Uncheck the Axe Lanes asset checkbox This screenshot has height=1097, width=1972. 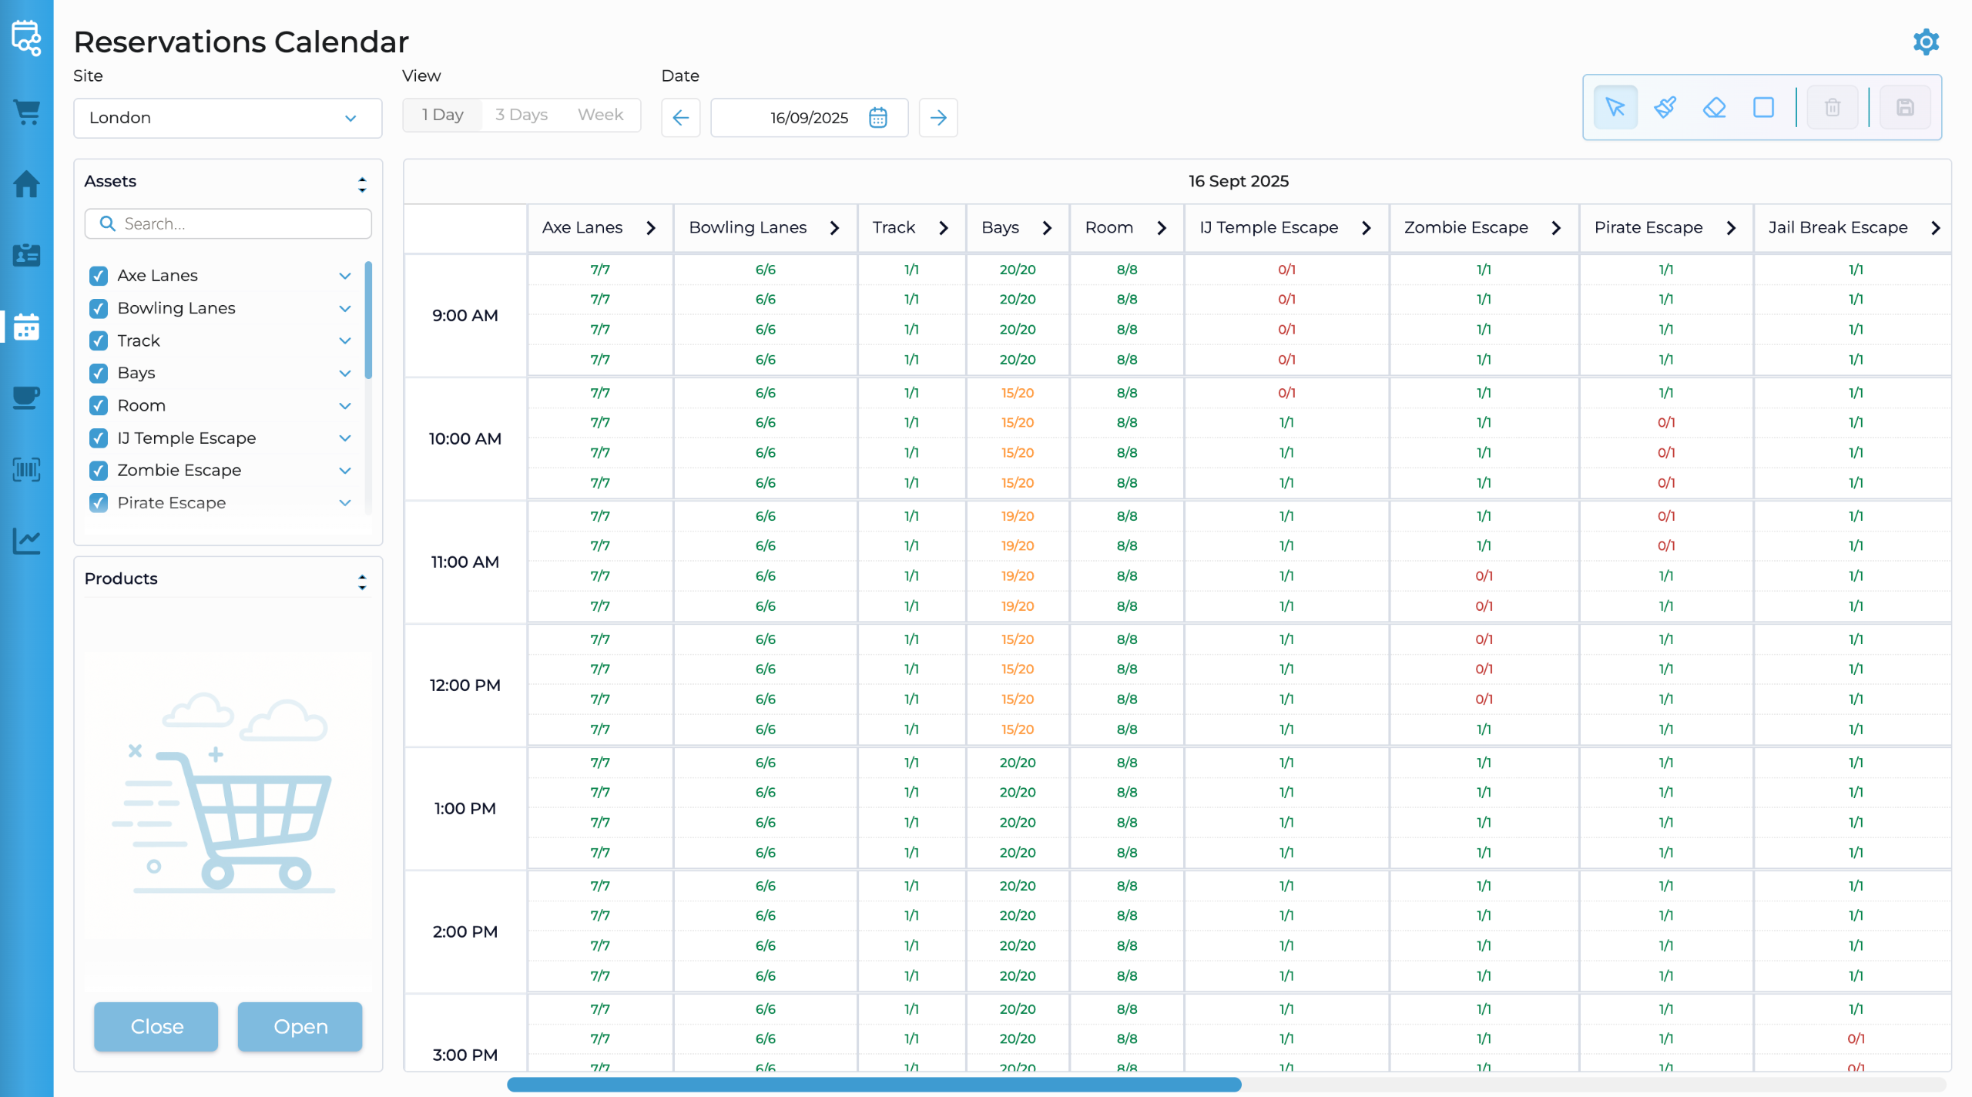(x=99, y=276)
